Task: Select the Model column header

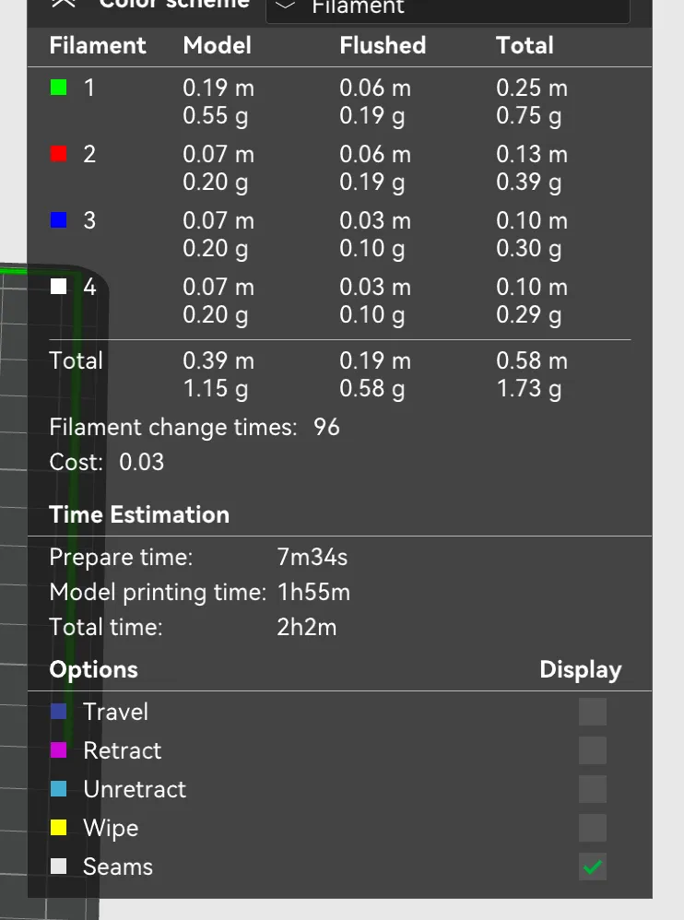Action: tap(217, 45)
